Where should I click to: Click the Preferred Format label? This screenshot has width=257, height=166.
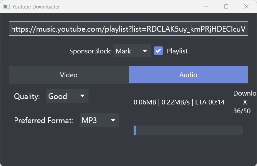[x=43, y=120]
